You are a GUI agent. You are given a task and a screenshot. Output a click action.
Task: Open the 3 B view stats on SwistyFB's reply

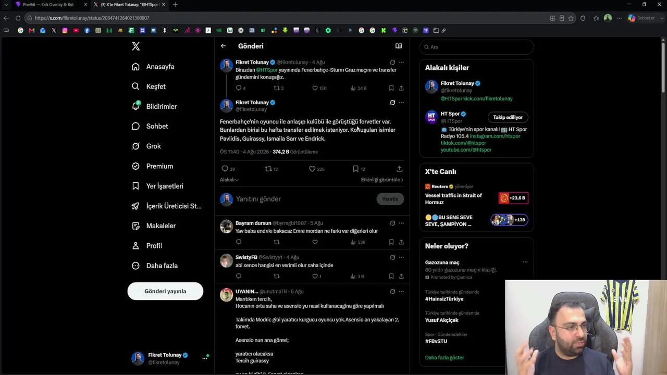pyautogui.click(x=353, y=276)
